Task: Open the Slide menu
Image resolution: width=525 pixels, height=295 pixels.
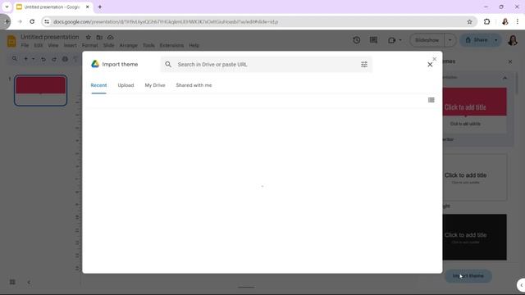Action: (x=108, y=45)
